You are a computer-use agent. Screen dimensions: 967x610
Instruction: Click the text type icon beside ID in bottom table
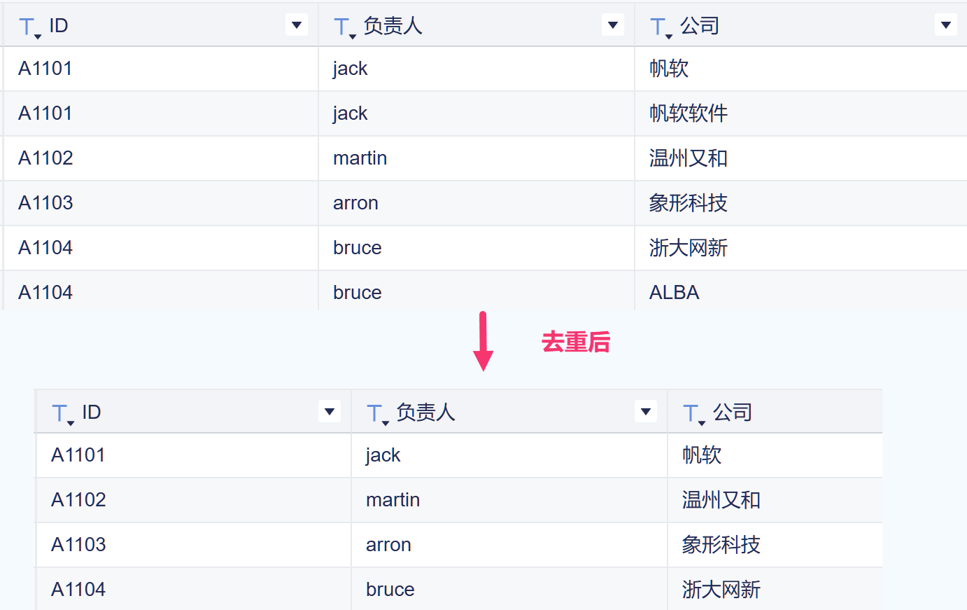(62, 414)
